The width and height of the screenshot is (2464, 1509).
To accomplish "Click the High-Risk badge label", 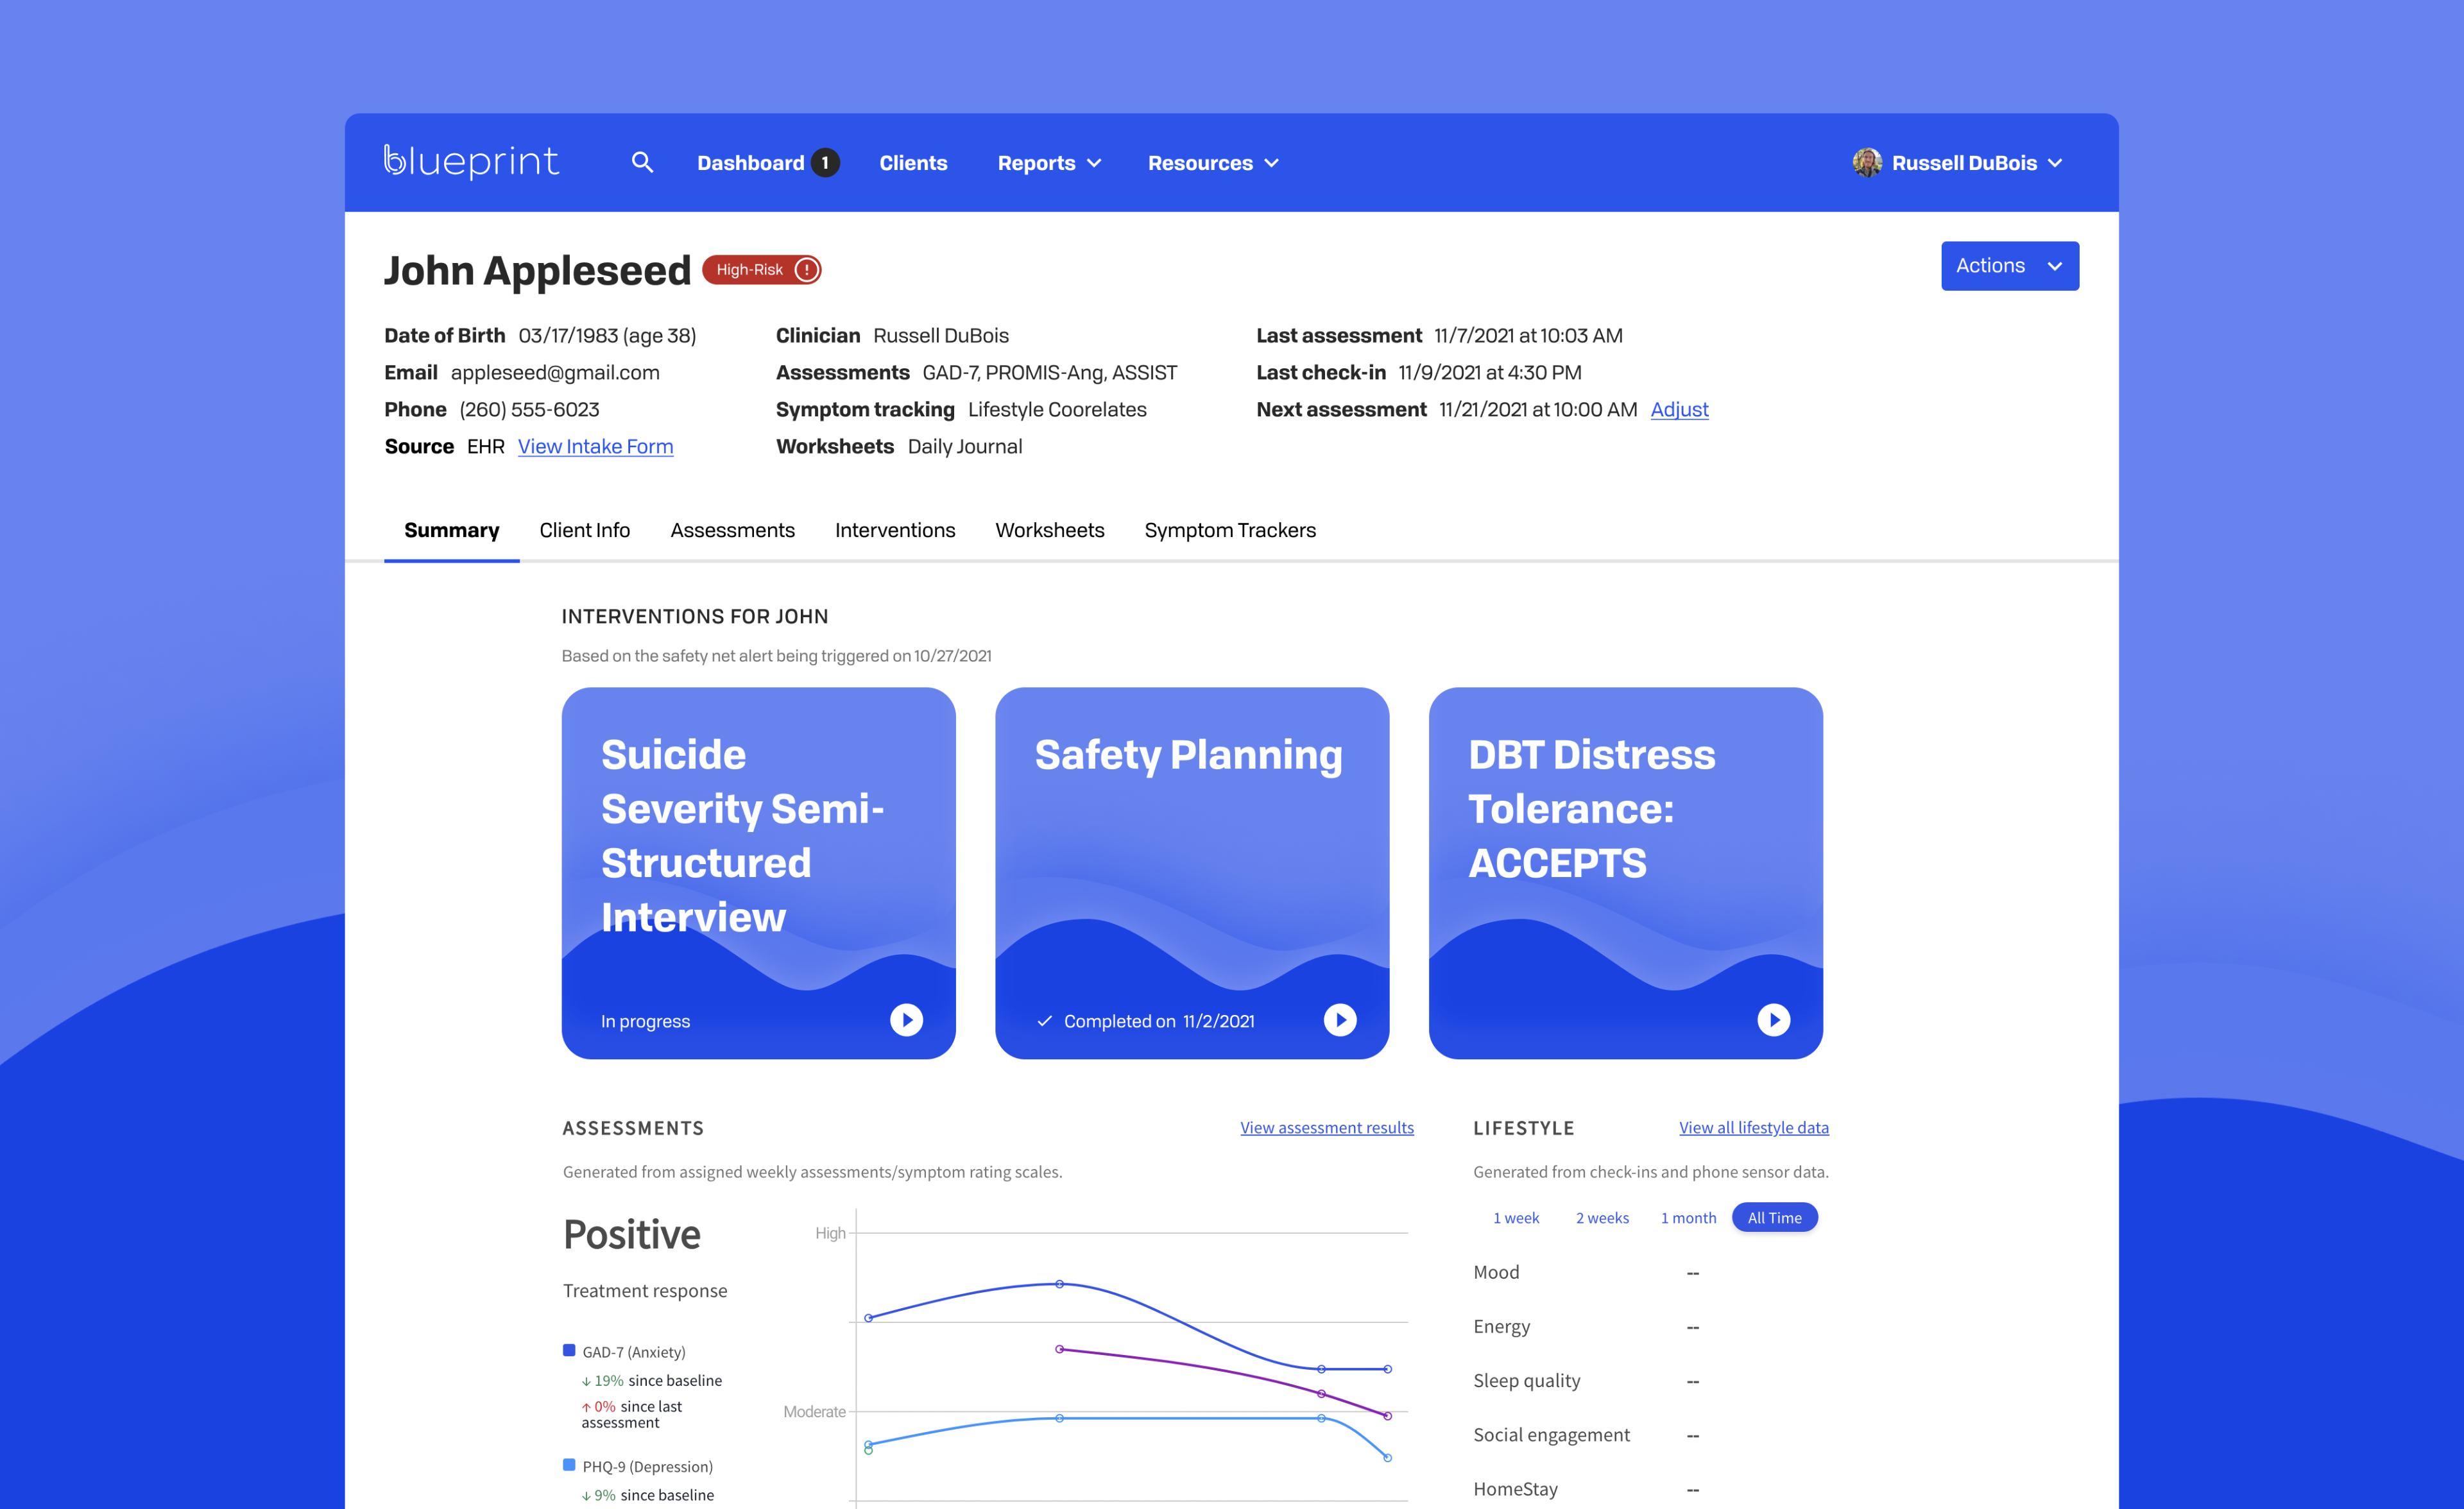I will point(749,270).
